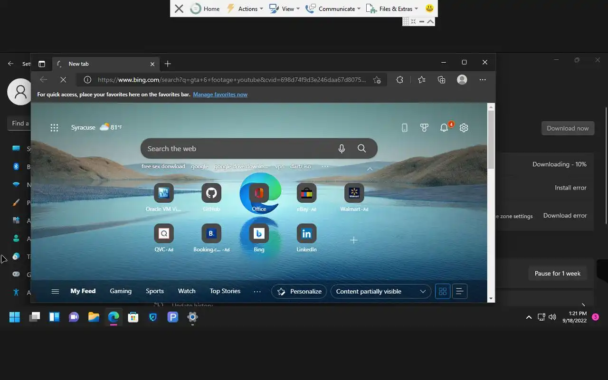Collapse the quick links chevron
This screenshot has width=608, height=380.
370,169
